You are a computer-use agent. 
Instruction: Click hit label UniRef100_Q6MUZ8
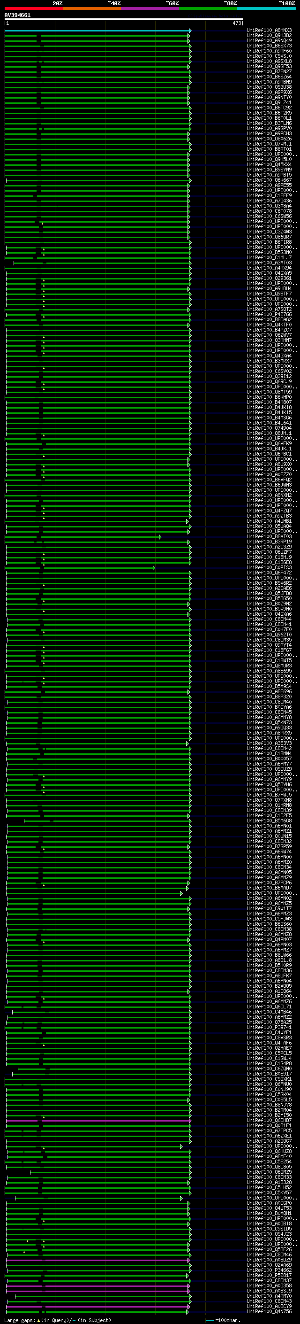(269, 1151)
